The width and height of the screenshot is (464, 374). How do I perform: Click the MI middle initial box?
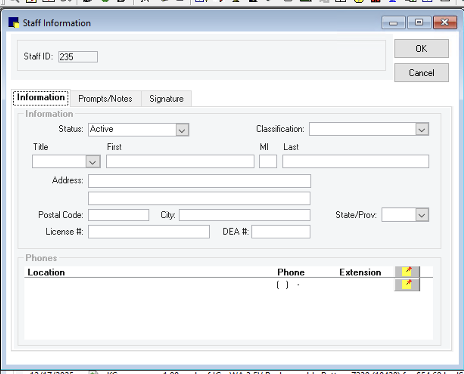pyautogui.click(x=268, y=162)
